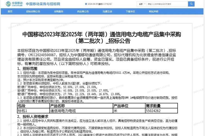205x136 pixels.
Task: Open the 供应商公告 nav item
Action: coord(83,11)
